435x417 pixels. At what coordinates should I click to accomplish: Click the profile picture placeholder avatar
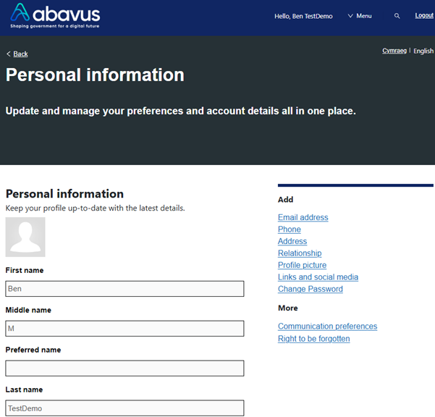click(x=25, y=237)
